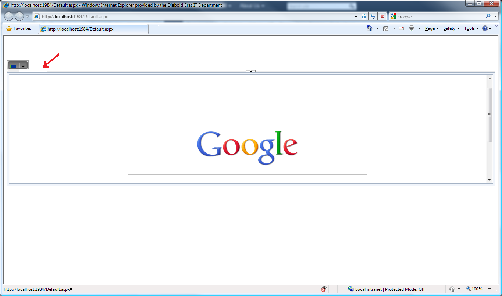Screen dimensions: 502x296
Task: Open the Favorites star button
Action: click(x=19, y=28)
